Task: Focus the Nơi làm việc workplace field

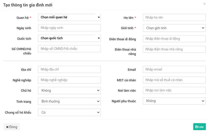Action: pyautogui.click(x=174, y=90)
